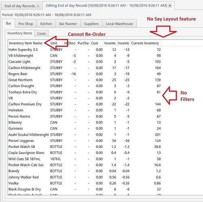Select the Johnny Walker Red row
Image resolution: width=203 pixels, height=202 pixels.
[85, 177]
